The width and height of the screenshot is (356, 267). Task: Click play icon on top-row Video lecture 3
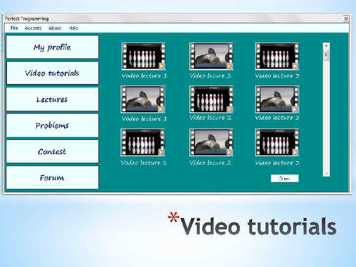(x=295, y=66)
